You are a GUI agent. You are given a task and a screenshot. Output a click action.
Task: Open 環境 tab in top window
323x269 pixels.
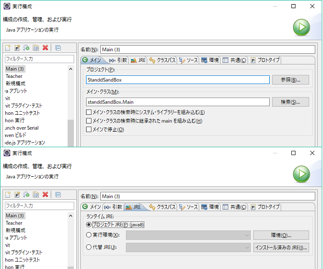click(x=210, y=60)
